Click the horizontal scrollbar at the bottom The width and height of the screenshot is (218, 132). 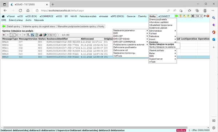[95, 128]
